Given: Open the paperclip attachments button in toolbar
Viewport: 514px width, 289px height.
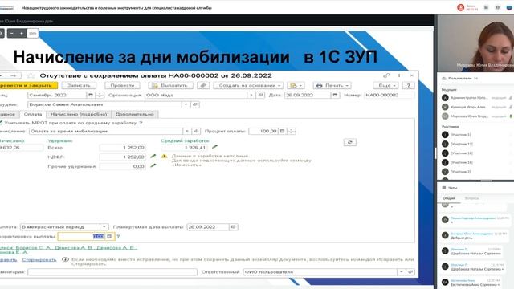Looking at the screenshot, I should (x=203, y=86).
